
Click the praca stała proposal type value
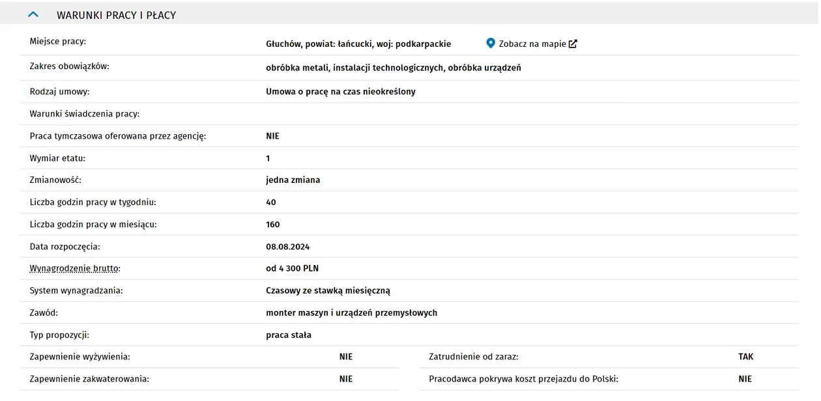[289, 335]
